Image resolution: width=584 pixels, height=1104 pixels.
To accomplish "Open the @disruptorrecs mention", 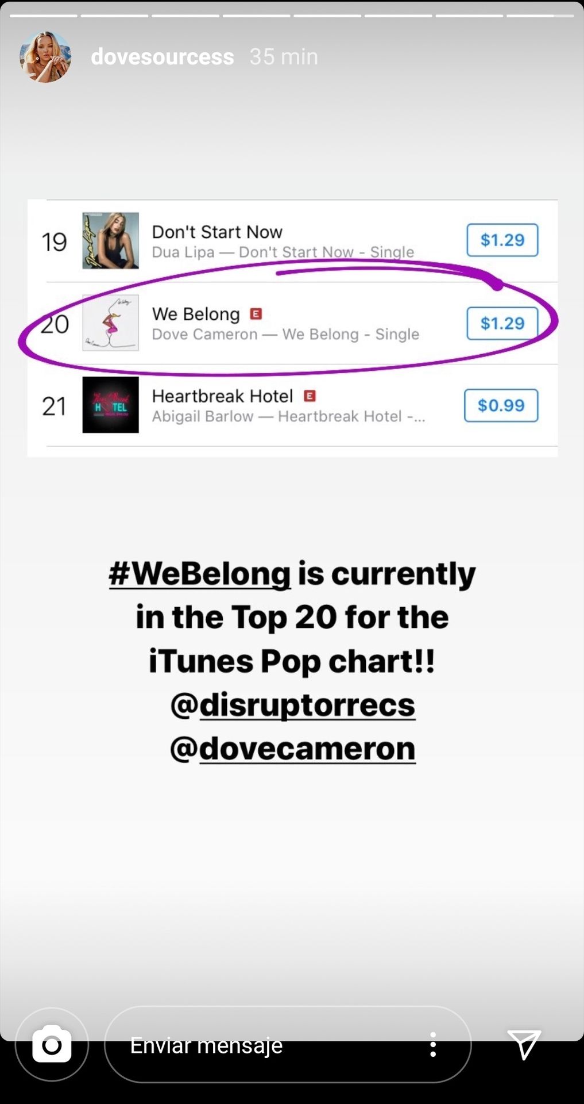I will click(292, 704).
